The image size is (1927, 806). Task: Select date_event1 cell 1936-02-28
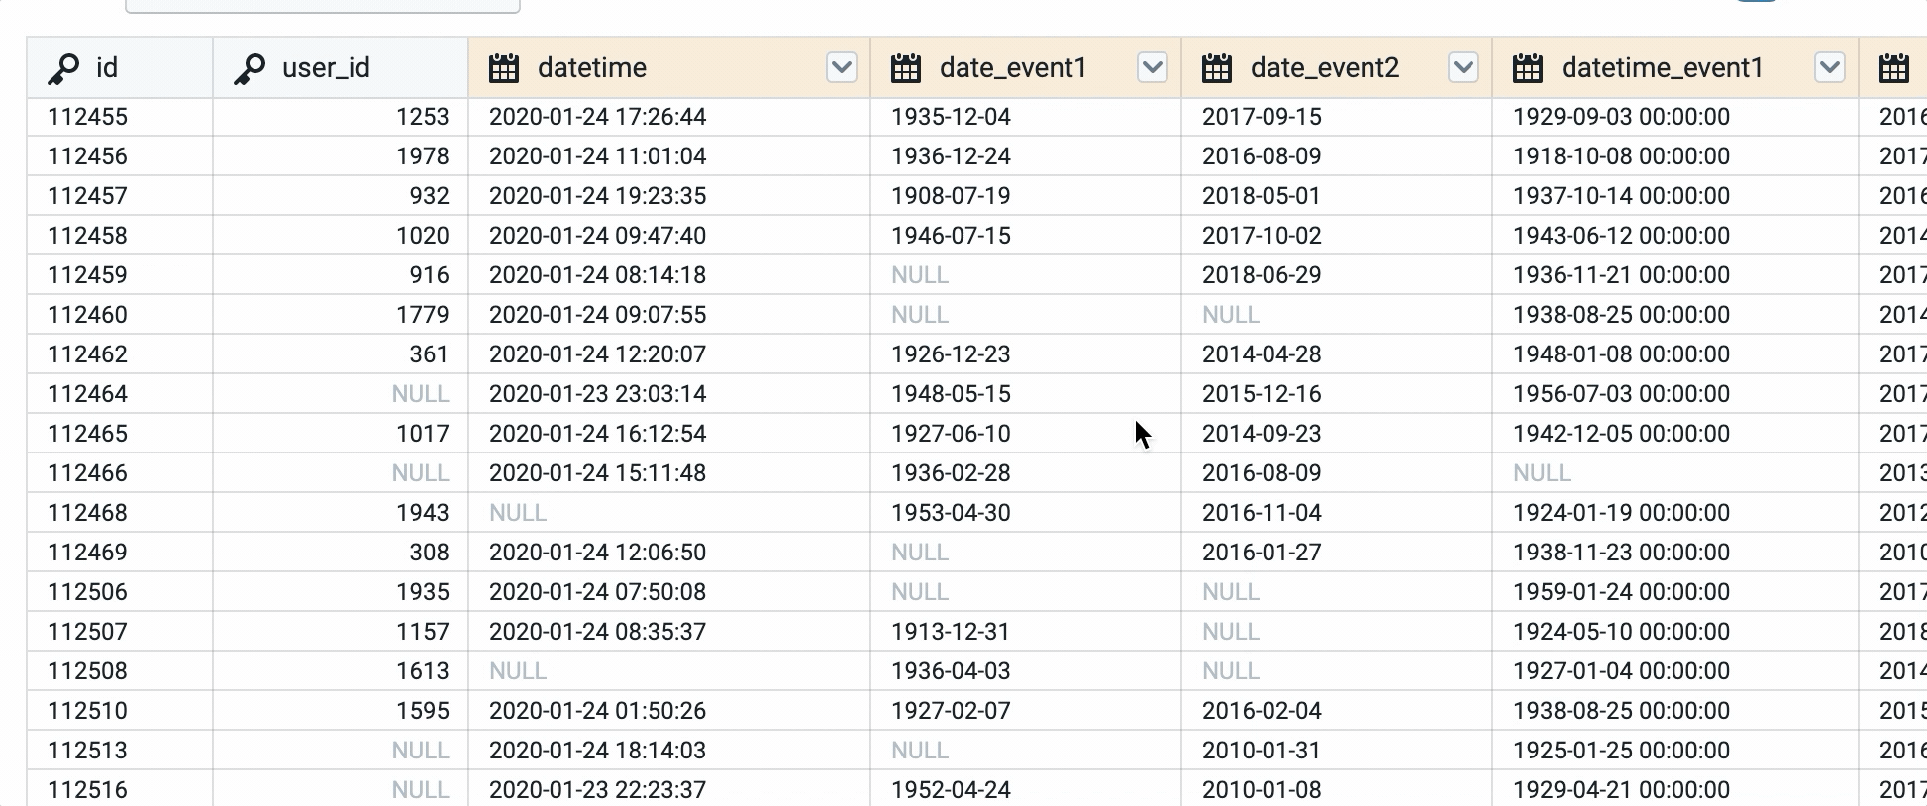point(1026,473)
